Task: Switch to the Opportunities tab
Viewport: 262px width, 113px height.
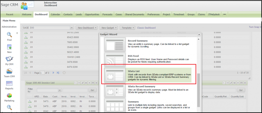Action: 92,15
